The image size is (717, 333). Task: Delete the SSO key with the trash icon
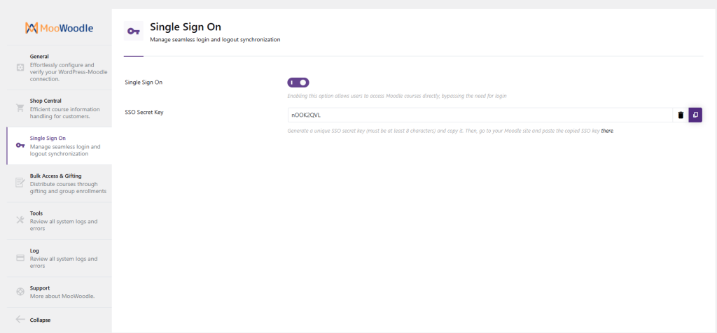(680, 115)
